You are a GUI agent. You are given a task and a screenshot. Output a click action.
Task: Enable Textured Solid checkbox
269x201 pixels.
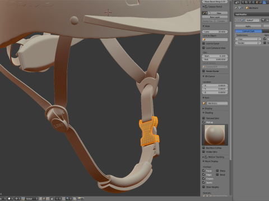pyautogui.click(x=204, y=118)
